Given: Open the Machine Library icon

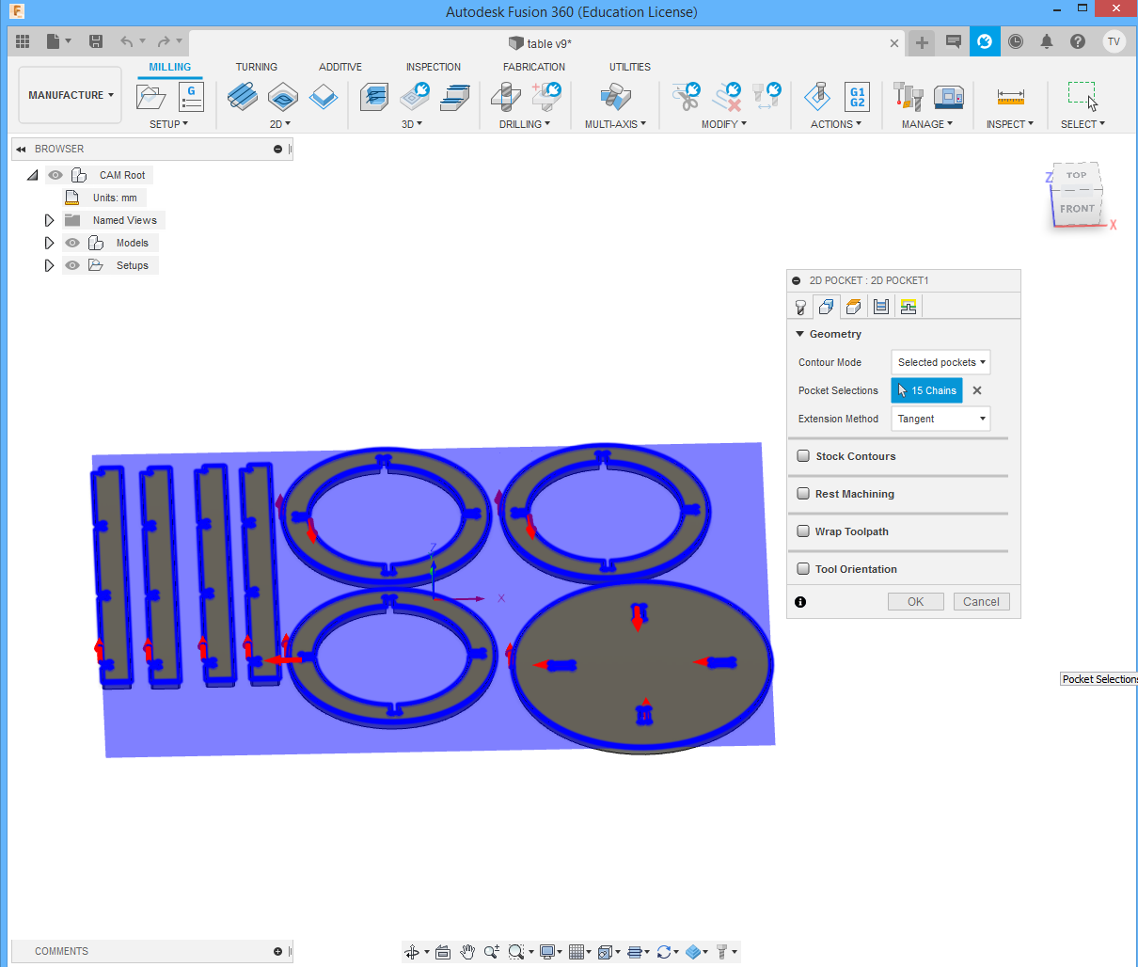Looking at the screenshot, I should [949, 96].
